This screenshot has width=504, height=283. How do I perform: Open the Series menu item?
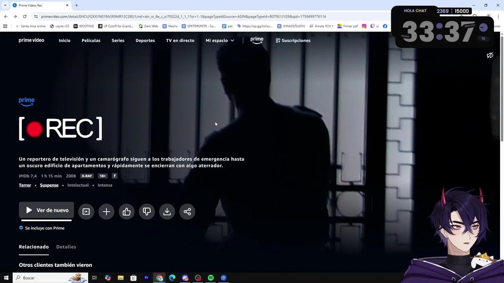coord(118,40)
